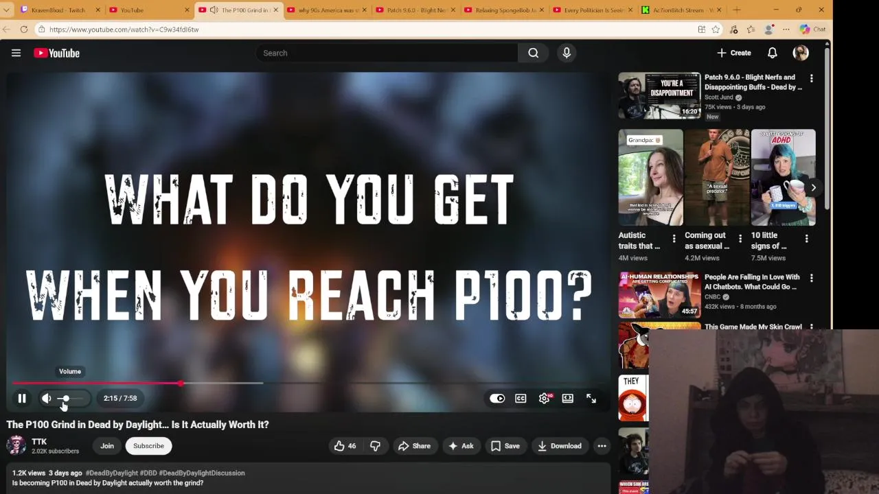Click the Create button
This screenshot has height=494, width=879.
tap(734, 53)
